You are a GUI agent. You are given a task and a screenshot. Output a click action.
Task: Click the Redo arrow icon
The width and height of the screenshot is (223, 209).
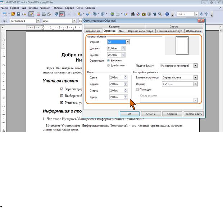click(103, 14)
